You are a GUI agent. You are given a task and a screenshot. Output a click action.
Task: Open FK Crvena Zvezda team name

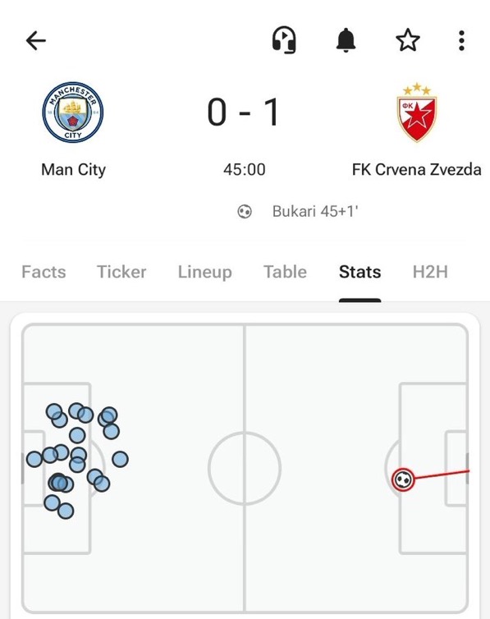(417, 170)
